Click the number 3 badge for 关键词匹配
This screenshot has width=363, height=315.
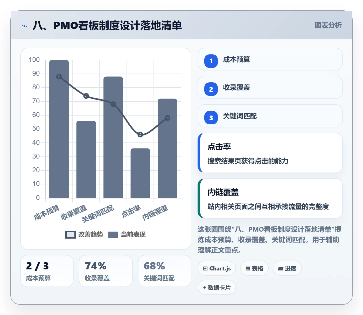[211, 118]
